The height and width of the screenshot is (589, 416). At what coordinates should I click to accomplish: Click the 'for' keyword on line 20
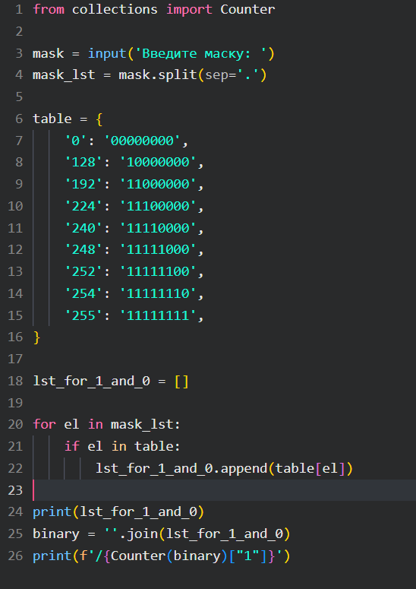tap(44, 425)
